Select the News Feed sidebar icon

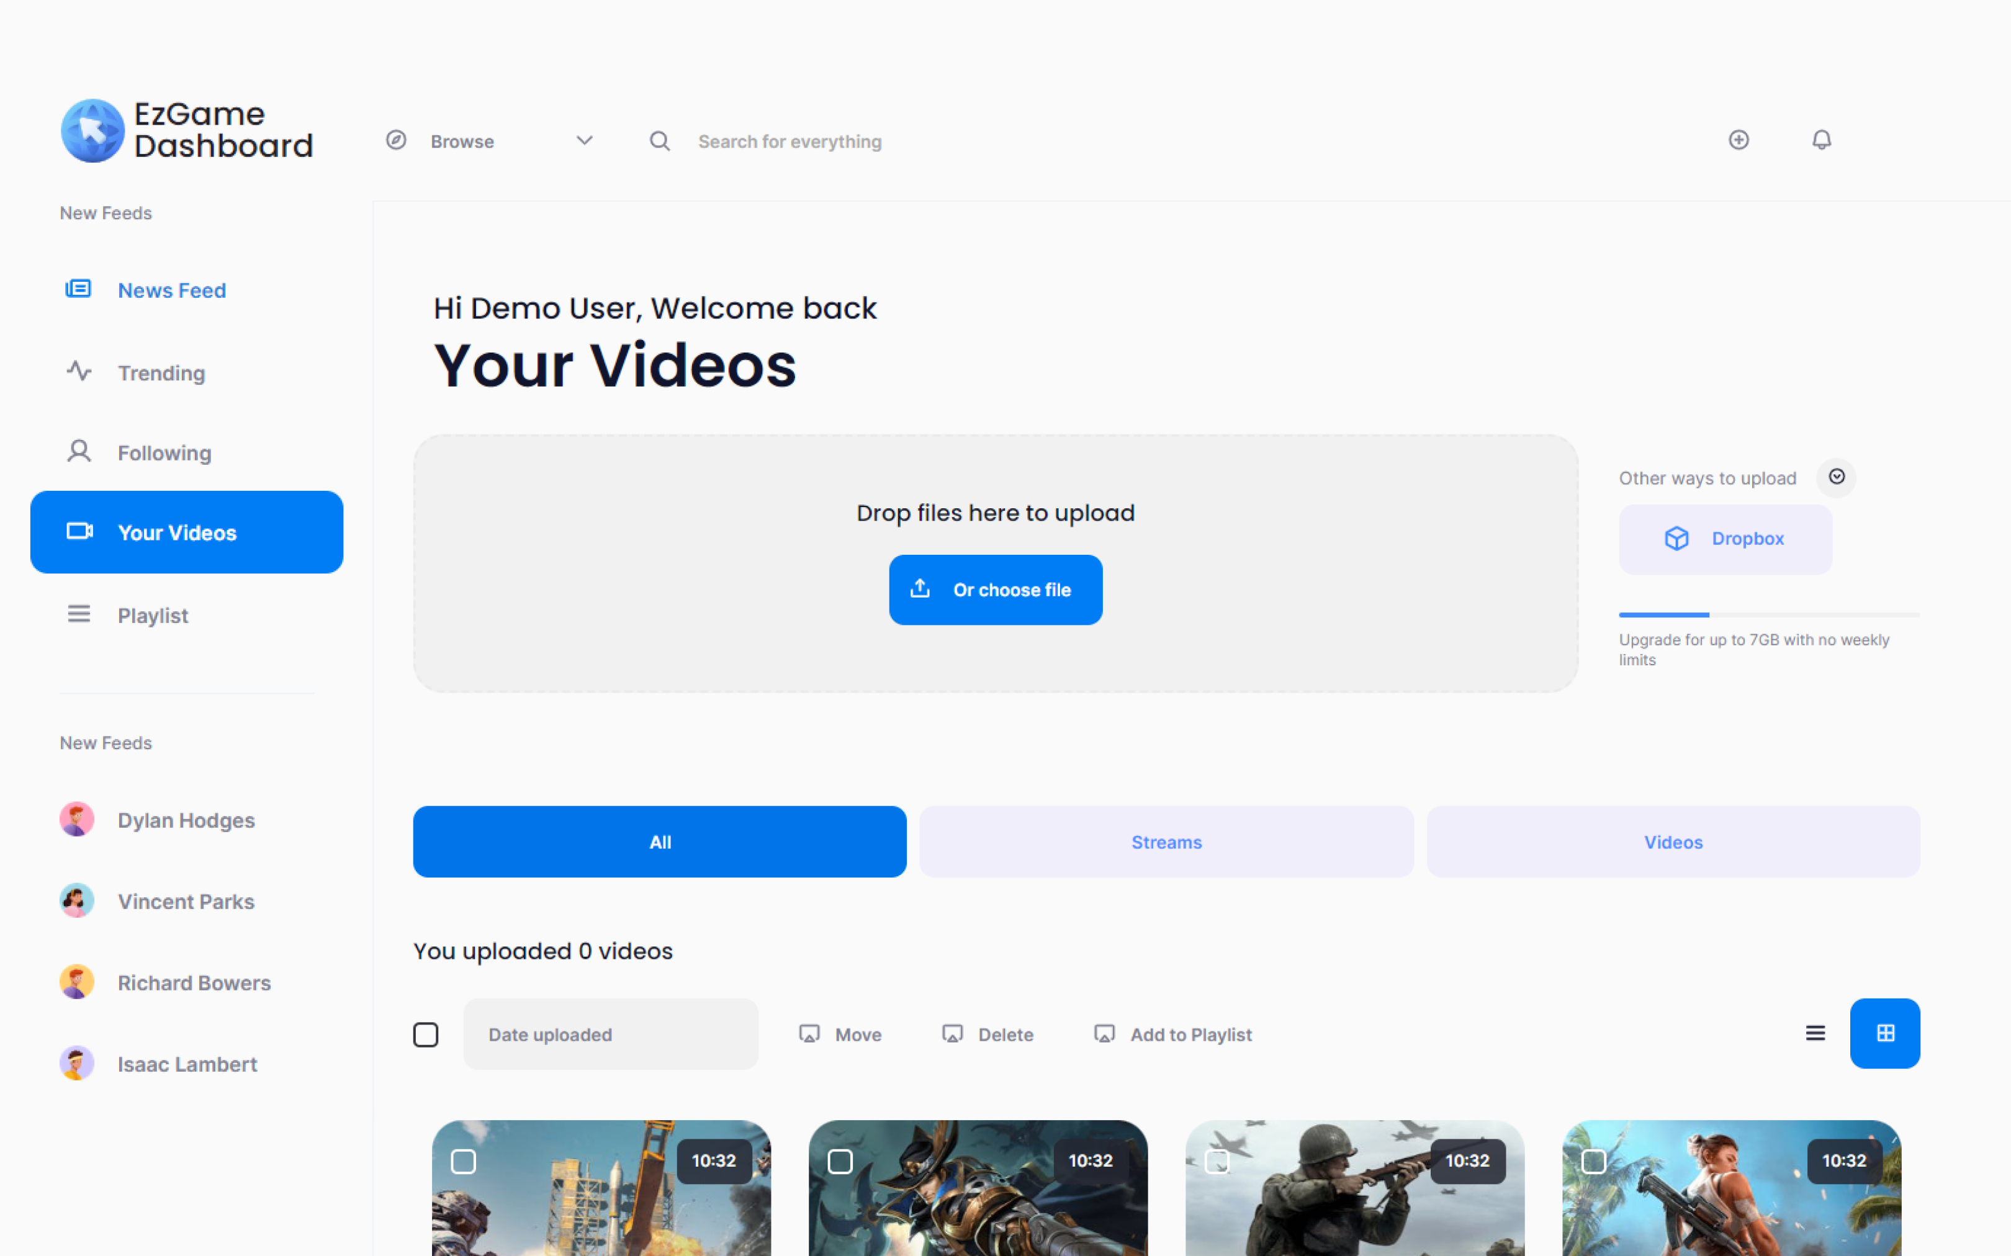(77, 289)
